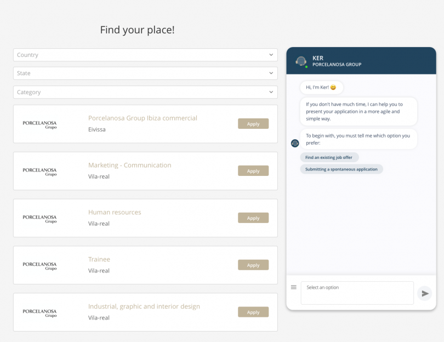The image size is (444, 342).
Task: Open the Industrial, graphic and interior design link
Action: tap(144, 306)
